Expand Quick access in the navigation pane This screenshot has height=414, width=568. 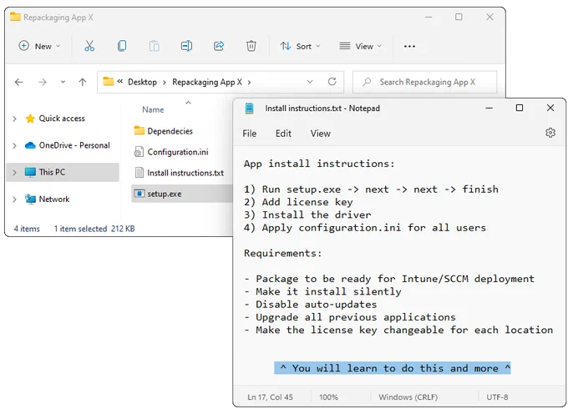(14, 119)
